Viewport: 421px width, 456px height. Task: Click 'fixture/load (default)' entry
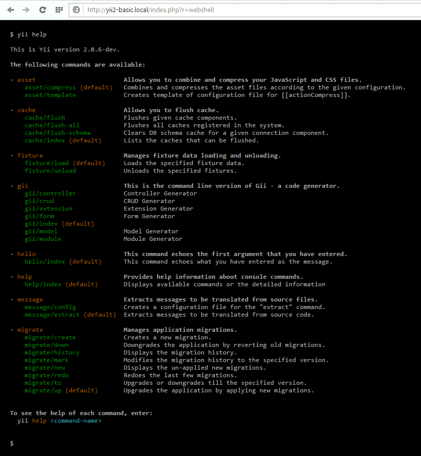click(x=65, y=163)
